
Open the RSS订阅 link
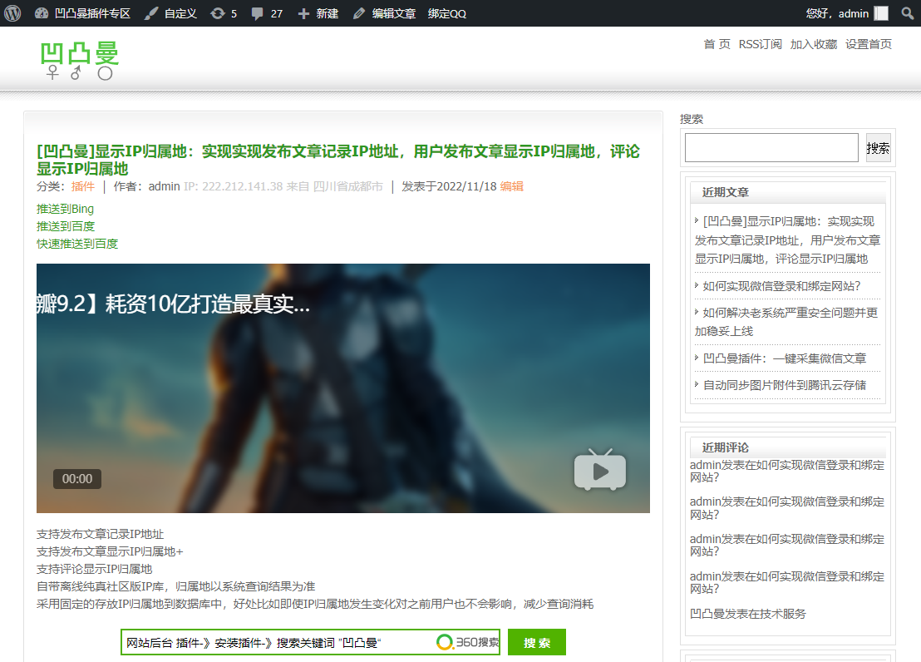759,44
